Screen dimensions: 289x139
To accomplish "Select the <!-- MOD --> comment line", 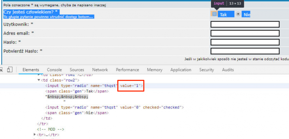I will click(51, 129).
